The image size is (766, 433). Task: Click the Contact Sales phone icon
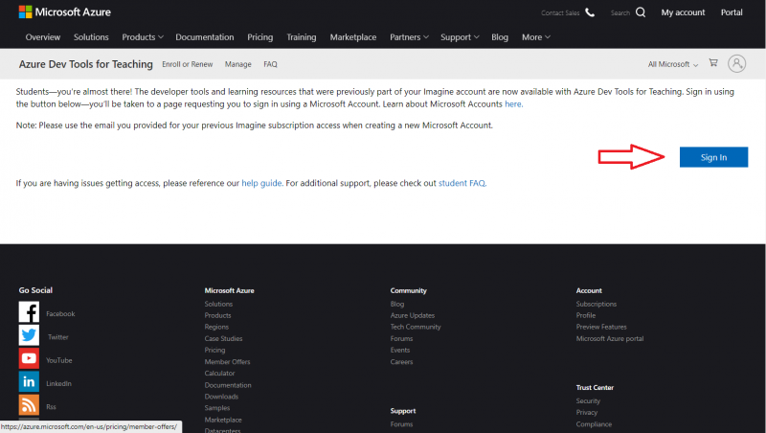(x=590, y=12)
